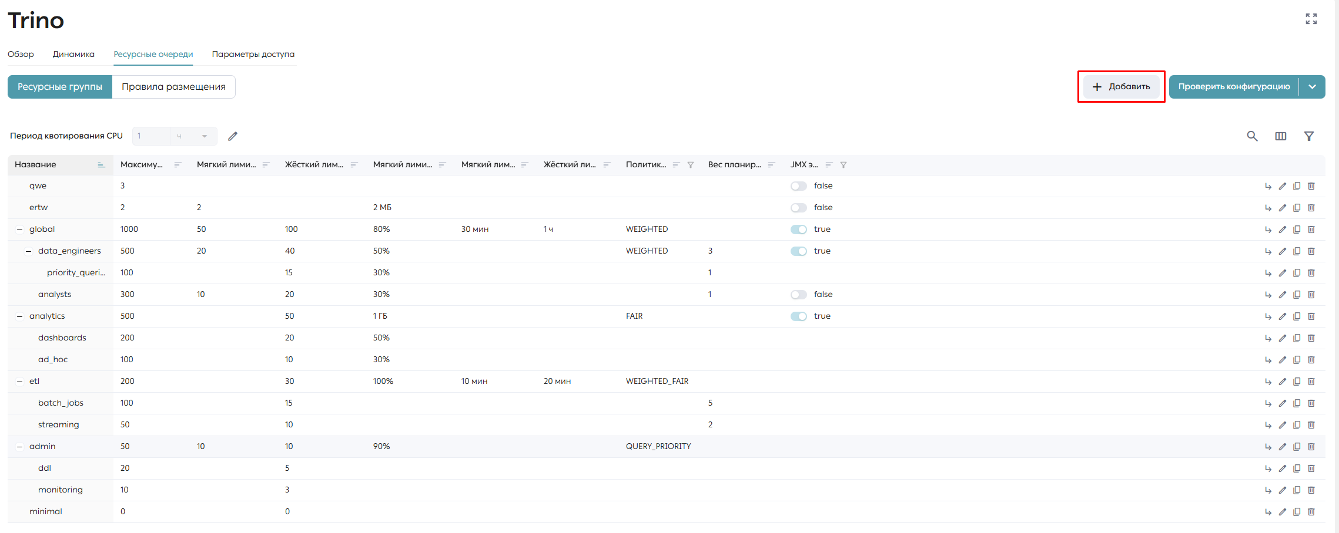Click the CPU period value field
Viewport: 1339px width, 533px height.
(x=151, y=136)
